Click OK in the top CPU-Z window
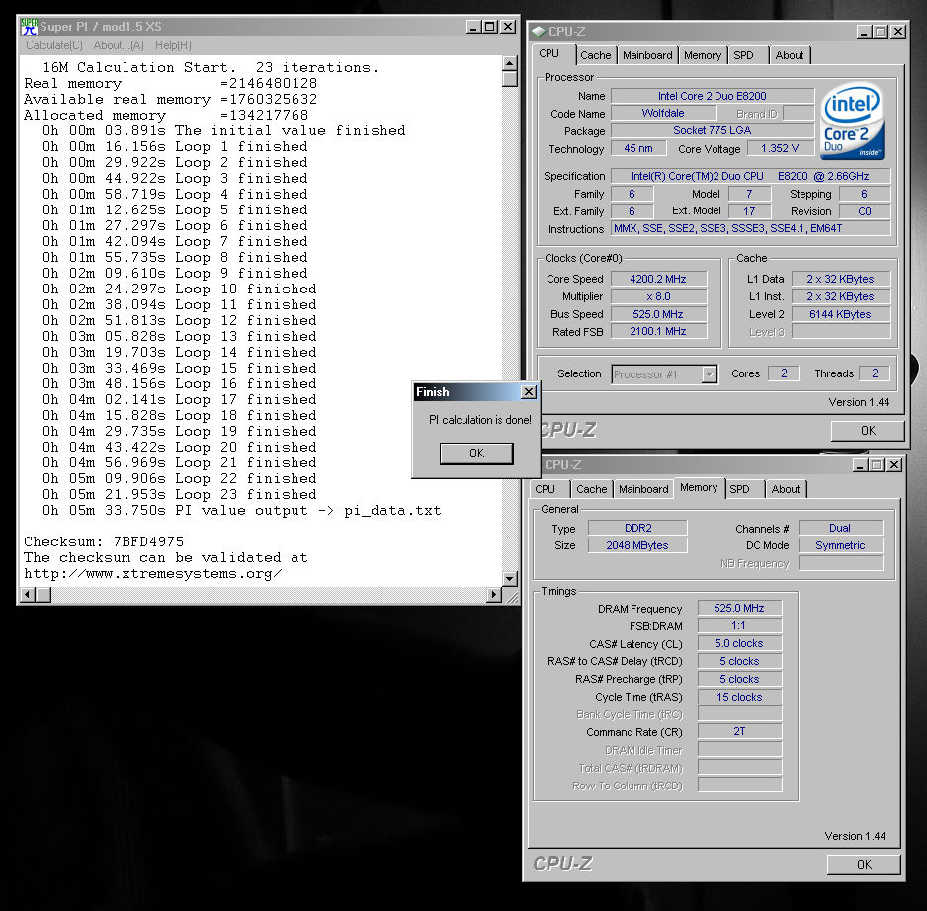The image size is (927, 911). [x=868, y=431]
